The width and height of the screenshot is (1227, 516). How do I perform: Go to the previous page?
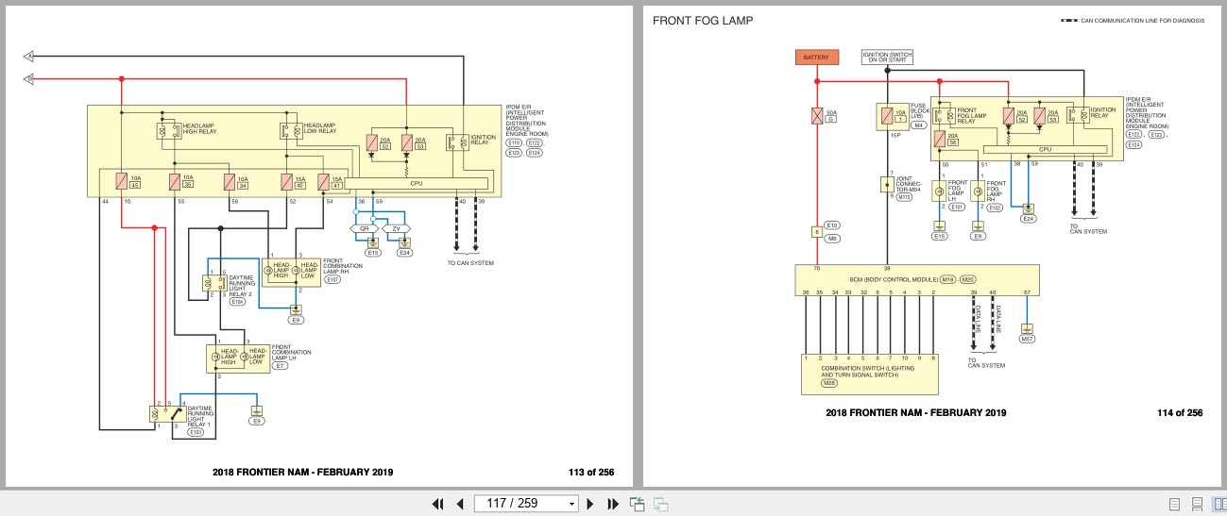tap(460, 504)
